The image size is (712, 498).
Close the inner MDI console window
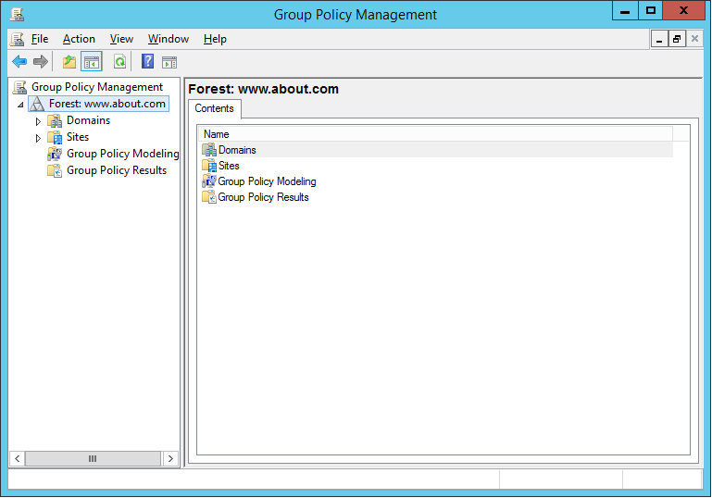pyautogui.click(x=694, y=39)
